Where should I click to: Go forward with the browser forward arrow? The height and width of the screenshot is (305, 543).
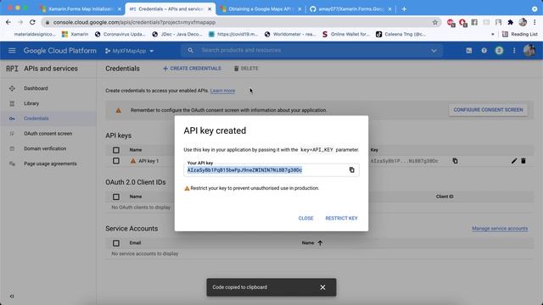(20, 22)
